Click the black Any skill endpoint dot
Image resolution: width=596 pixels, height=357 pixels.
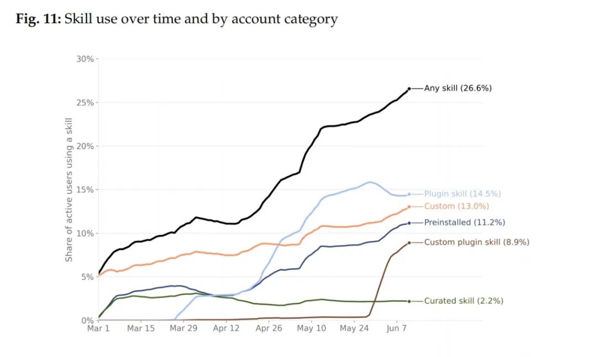(x=409, y=89)
